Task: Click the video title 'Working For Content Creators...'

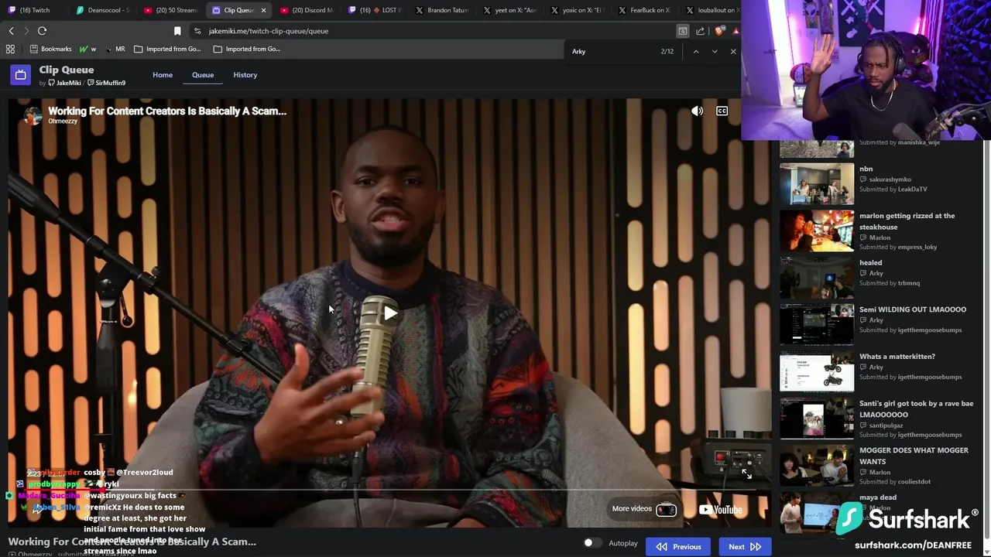Action: [x=167, y=111]
